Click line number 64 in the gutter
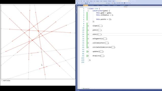This screenshot has width=162, height=91. (x=83, y=52)
